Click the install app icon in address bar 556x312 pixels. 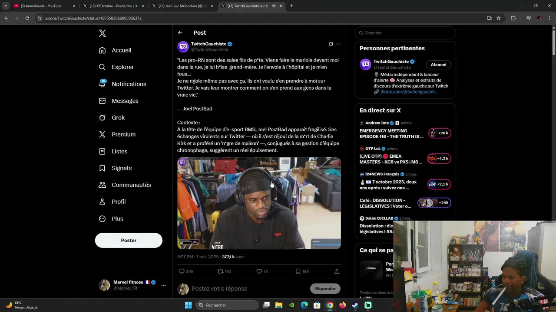(489, 18)
